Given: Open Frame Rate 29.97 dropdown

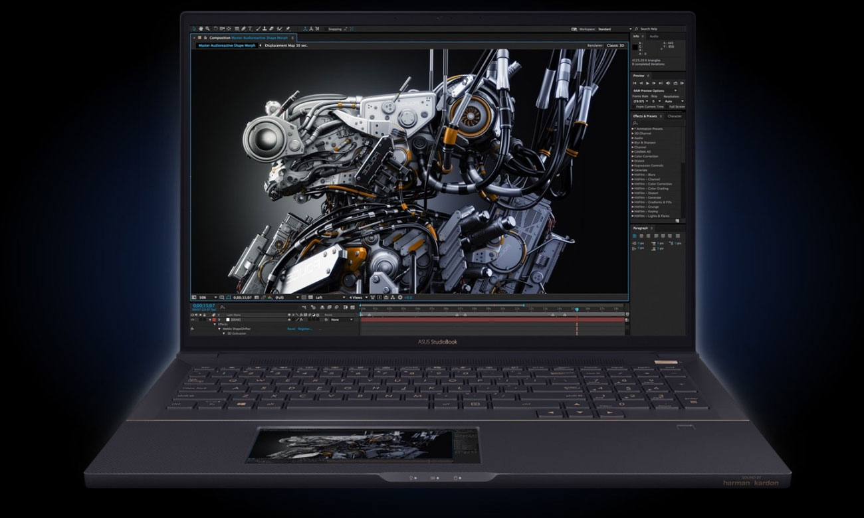Looking at the screenshot, I should tap(641, 101).
